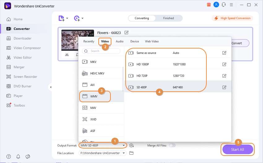The image size is (263, 163).
Task: Open Screen Recorder from the sidebar
Action: click(x=22, y=77)
